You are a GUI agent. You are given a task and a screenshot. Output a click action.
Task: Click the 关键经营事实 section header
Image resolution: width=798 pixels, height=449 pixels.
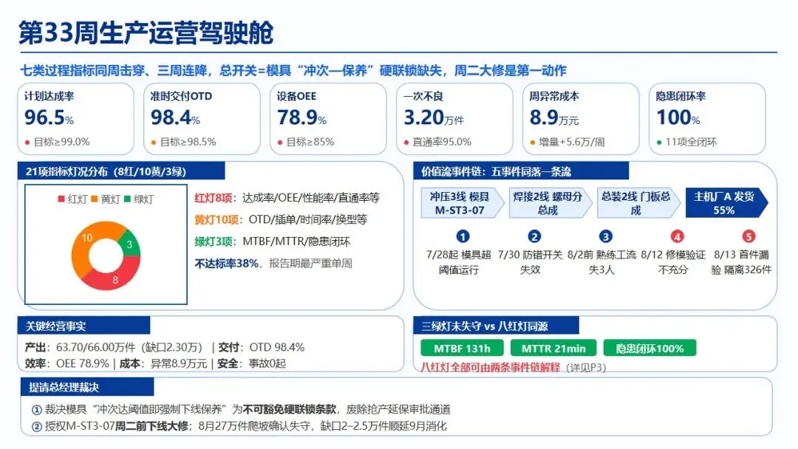(84, 326)
